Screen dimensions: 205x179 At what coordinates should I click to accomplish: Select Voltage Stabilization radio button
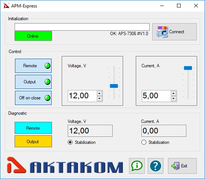click(70, 142)
